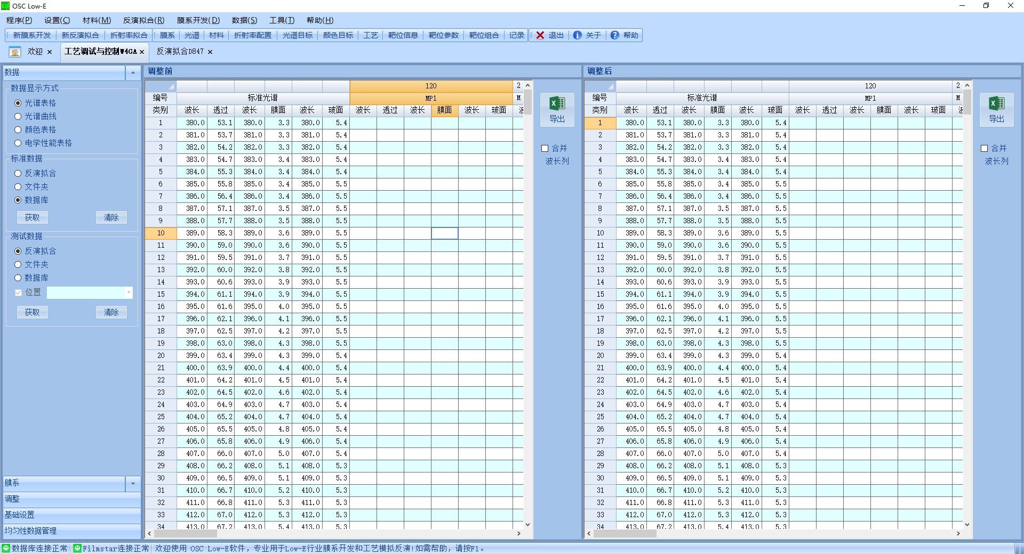The width and height of the screenshot is (1024, 554).
Task: Click the red X exit icon in toolbar
Action: tap(540, 35)
